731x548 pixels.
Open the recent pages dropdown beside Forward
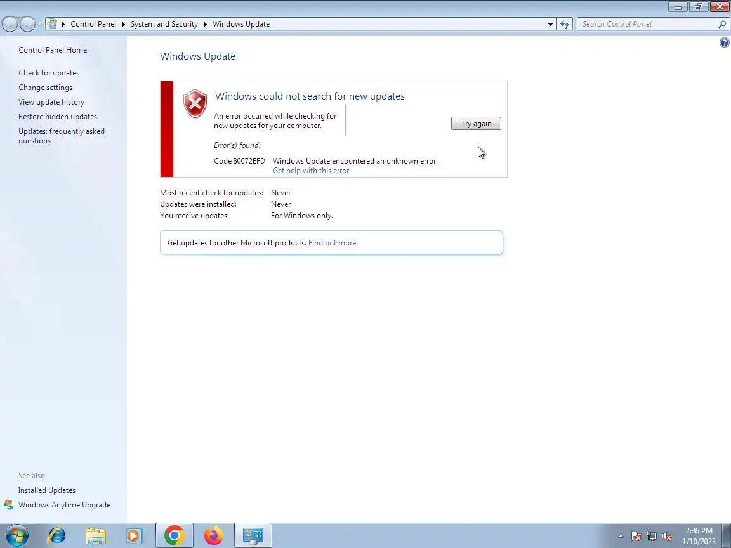click(x=40, y=24)
